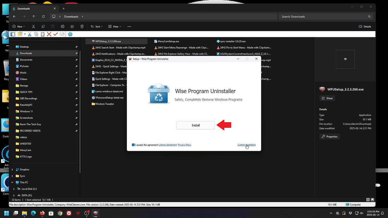This screenshot has width=388, height=218.
Task: Toggle the Details pane button
Action: coord(365,27)
